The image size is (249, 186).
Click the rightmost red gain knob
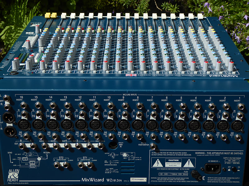coord(231,66)
